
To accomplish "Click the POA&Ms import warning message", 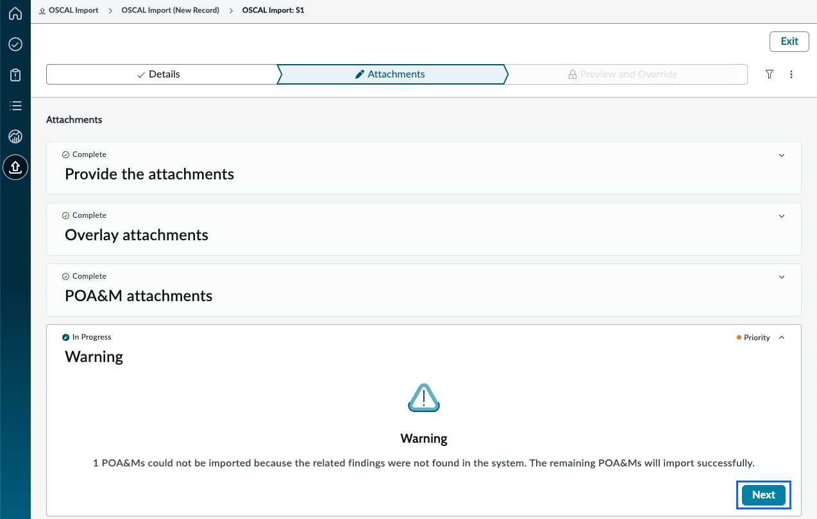I will tap(424, 463).
